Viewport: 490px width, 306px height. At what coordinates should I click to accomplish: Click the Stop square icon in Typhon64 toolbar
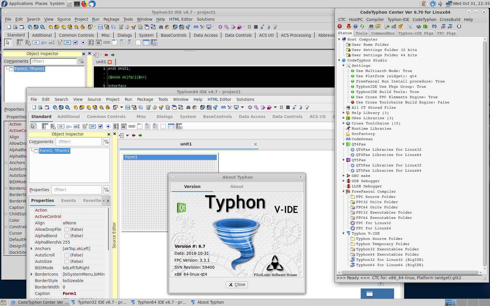point(288,107)
